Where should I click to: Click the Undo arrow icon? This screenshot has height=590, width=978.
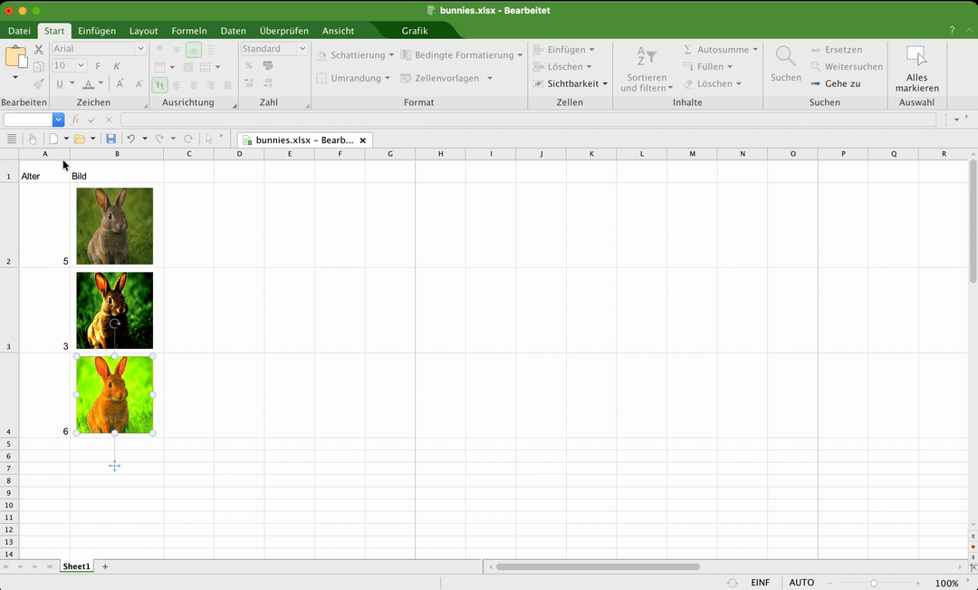pyautogui.click(x=131, y=139)
